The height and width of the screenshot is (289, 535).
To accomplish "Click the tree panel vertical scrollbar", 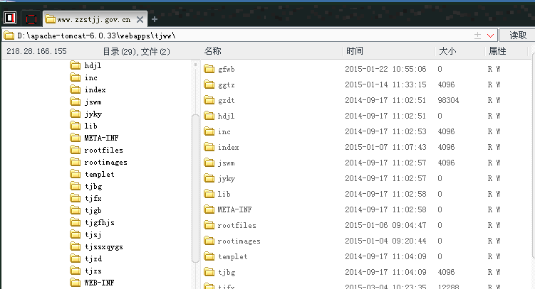I will (195, 189).
